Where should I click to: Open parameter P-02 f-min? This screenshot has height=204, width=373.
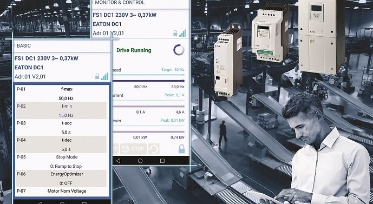(61, 110)
